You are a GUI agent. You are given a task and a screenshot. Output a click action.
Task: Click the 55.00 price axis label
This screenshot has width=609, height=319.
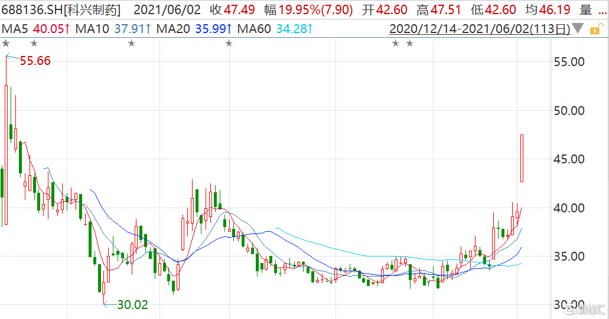tap(569, 62)
